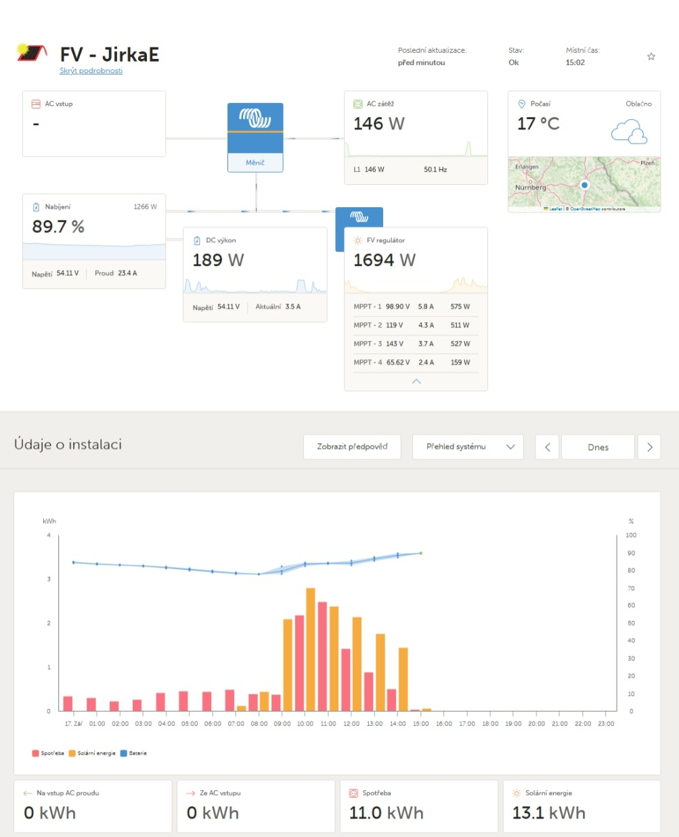
Task: Click Skrýt podrobnosti link
Action: pos(91,71)
